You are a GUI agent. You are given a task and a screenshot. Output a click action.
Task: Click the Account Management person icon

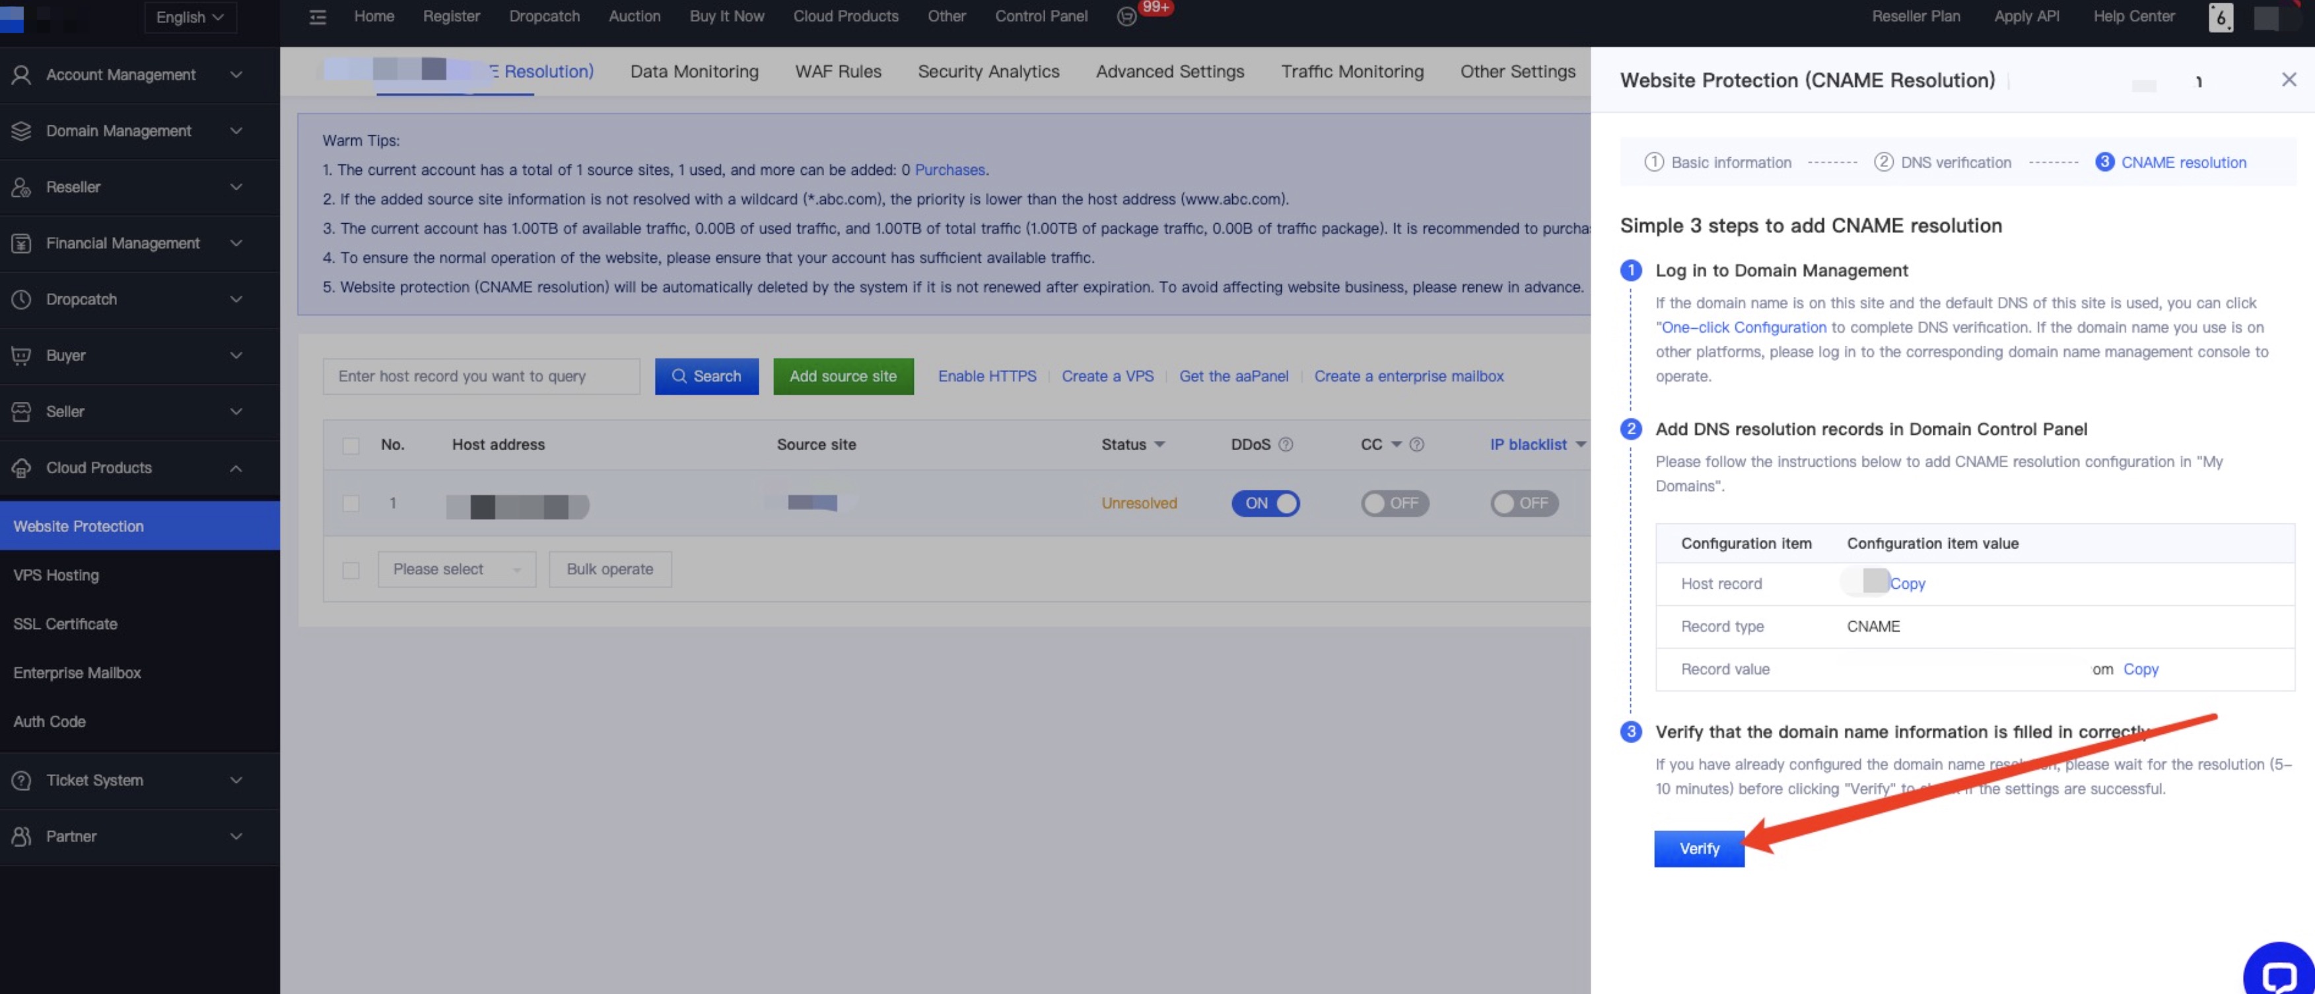[x=22, y=75]
